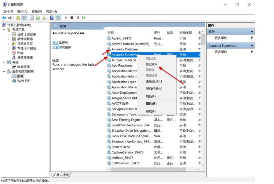Collapse the 服务和应用程序 tree node

pos(4,72)
